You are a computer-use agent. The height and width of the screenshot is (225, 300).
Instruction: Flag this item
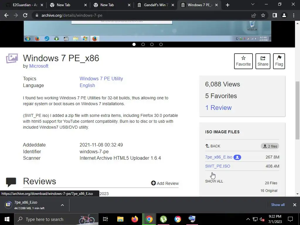coord(279,61)
